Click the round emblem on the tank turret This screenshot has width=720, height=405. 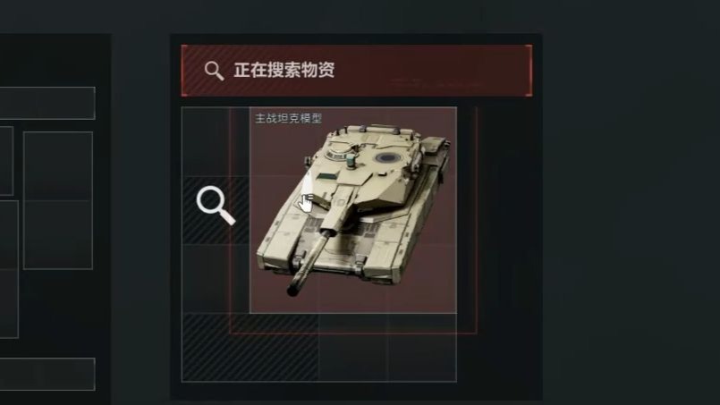pos(385,158)
